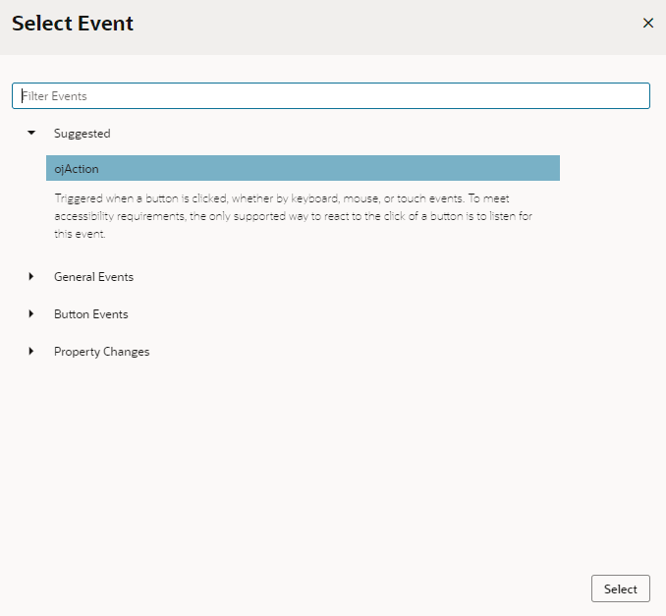Choose the General Events label
The image size is (666, 616).
(x=93, y=277)
